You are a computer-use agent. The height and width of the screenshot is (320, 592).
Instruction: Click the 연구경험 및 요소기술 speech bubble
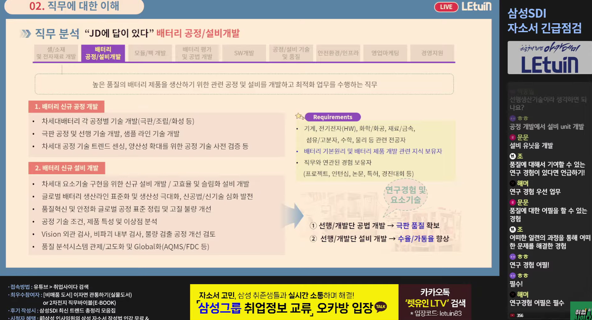coord(406,195)
